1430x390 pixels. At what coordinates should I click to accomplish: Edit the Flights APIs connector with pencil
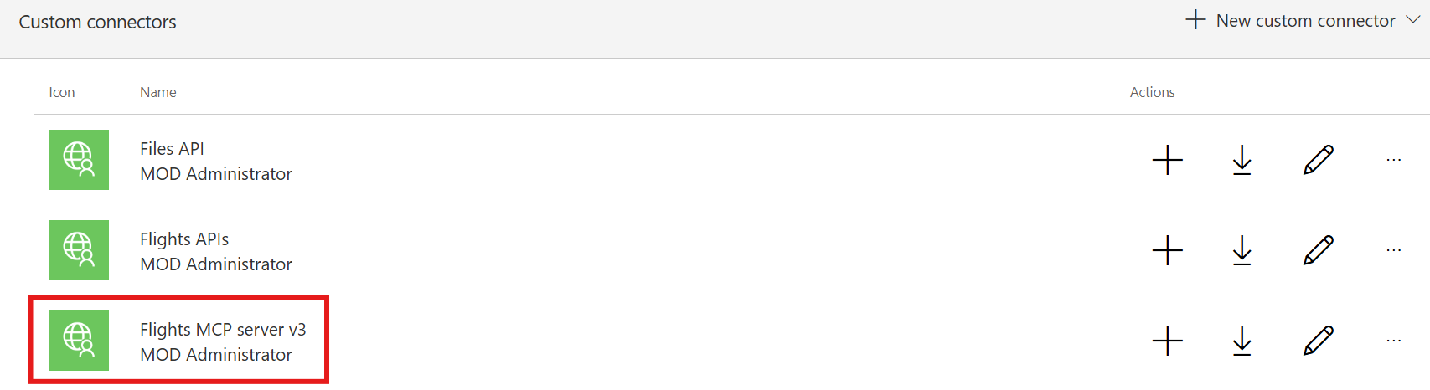click(1318, 250)
